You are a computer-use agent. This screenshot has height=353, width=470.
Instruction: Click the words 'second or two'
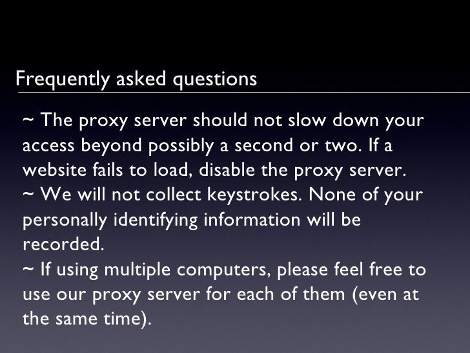[x=296, y=145]
